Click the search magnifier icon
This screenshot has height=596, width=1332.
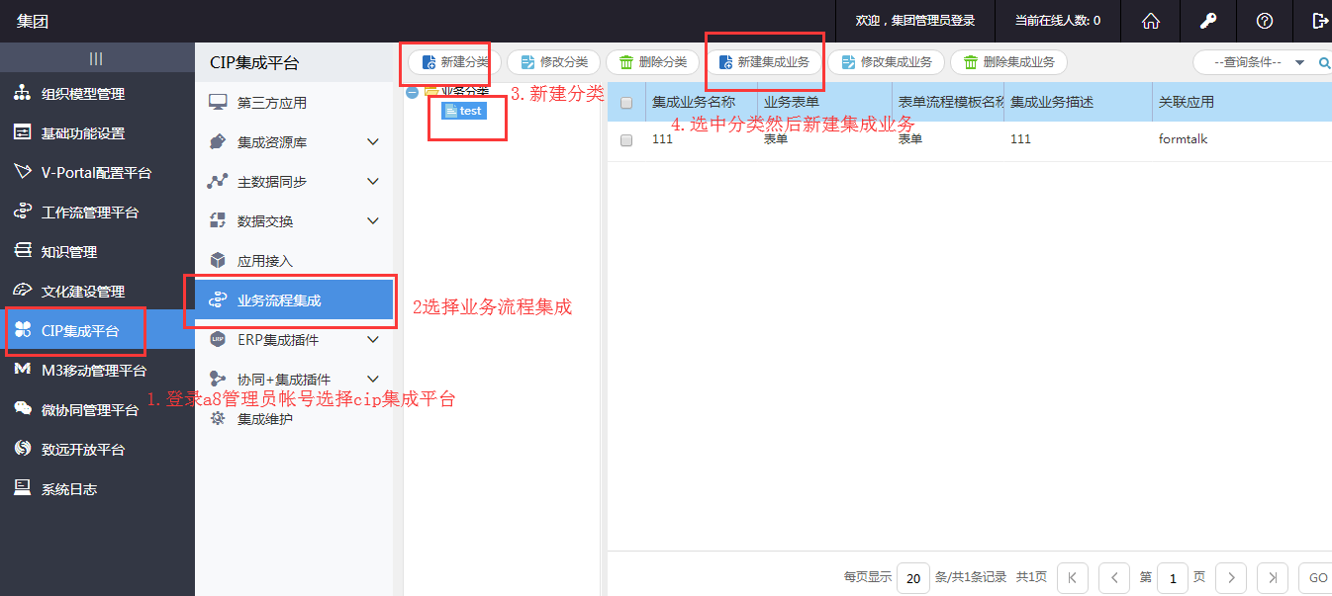coord(1325,62)
